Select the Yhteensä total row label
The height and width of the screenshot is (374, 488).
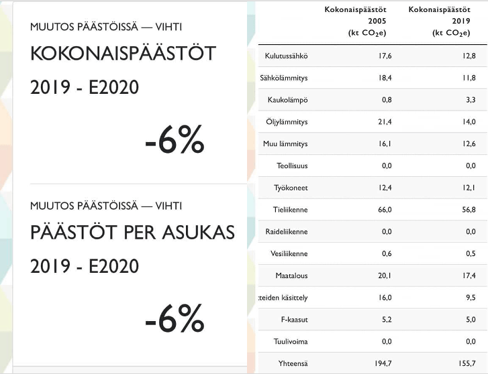pos(293,363)
